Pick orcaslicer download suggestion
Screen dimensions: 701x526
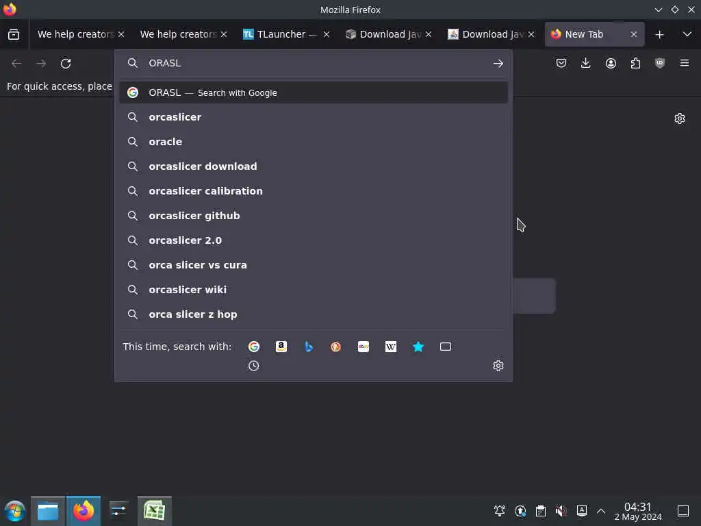[x=314, y=166]
